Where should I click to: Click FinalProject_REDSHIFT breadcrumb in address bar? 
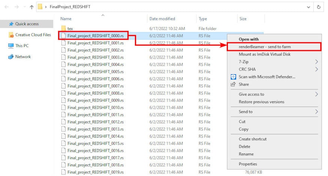pos(70,7)
